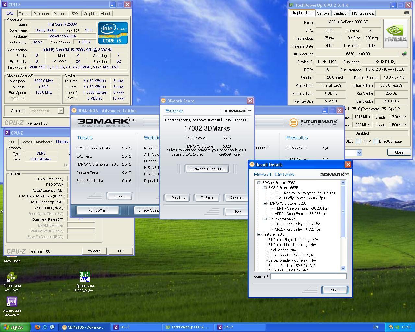Viewport: 415px width, 332px height.
Task: Open the am3.exe desktop shortcut icon
Action: [x=12, y=278]
